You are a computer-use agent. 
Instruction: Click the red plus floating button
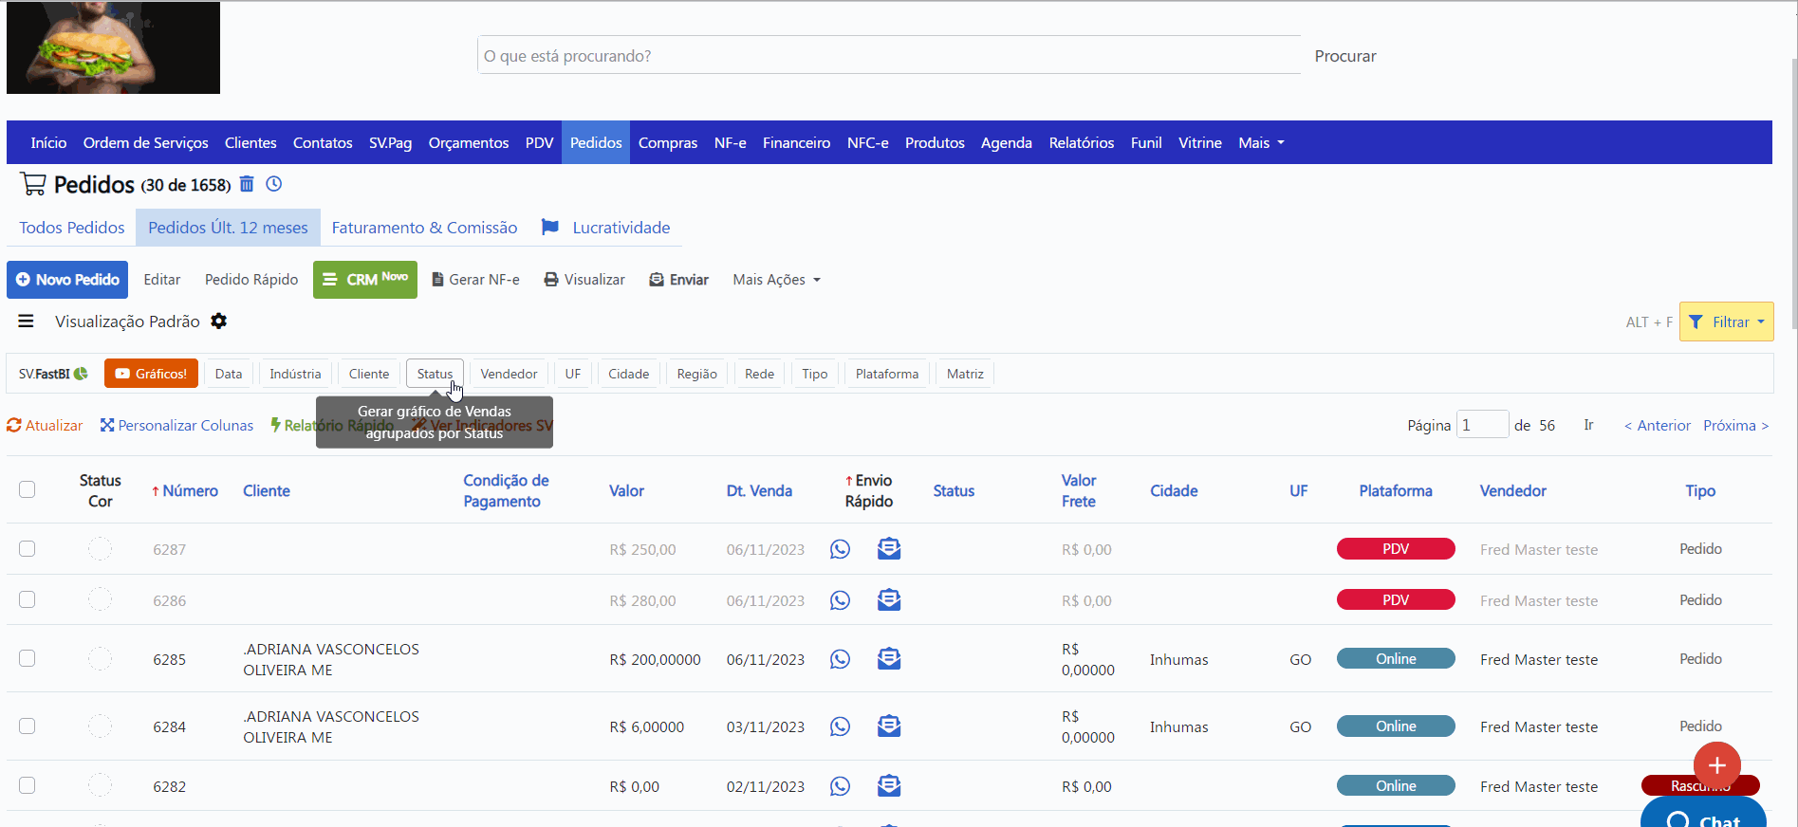click(1717, 765)
